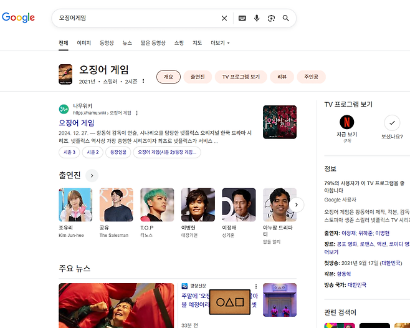The image size is (410, 328).
Task: Click cast photo of 공유
Action: click(x=117, y=205)
